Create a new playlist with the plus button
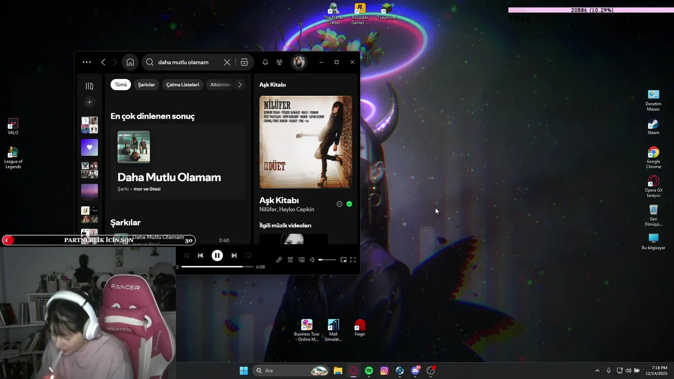Image resolution: width=674 pixels, height=379 pixels. coord(90,102)
